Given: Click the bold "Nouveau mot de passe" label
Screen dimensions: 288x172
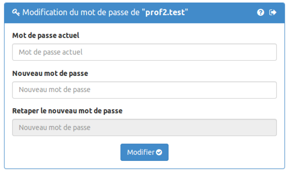Looking at the screenshot, I should (x=50, y=73).
